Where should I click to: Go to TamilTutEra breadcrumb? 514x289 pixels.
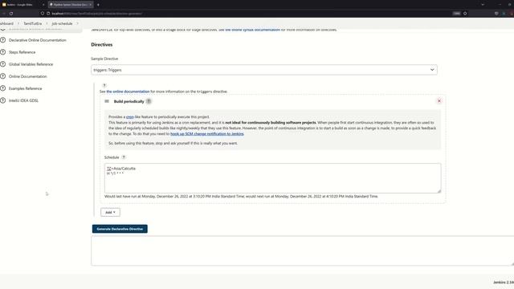click(32, 23)
